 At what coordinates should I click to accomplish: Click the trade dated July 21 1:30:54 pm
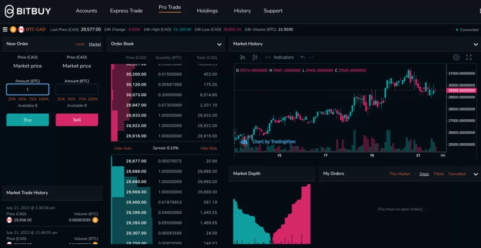[52, 214]
